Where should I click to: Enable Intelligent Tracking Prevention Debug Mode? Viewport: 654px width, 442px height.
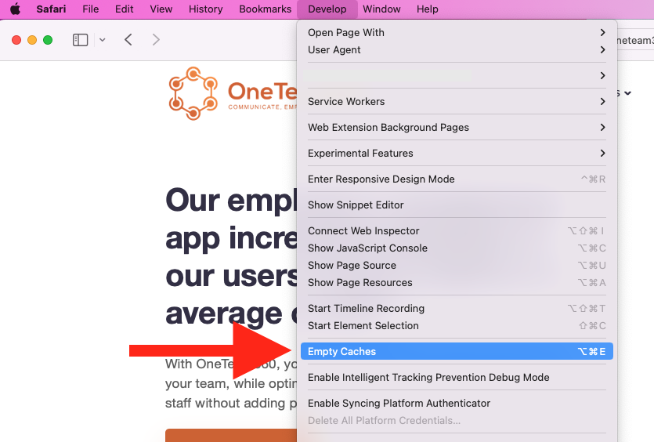click(457, 377)
